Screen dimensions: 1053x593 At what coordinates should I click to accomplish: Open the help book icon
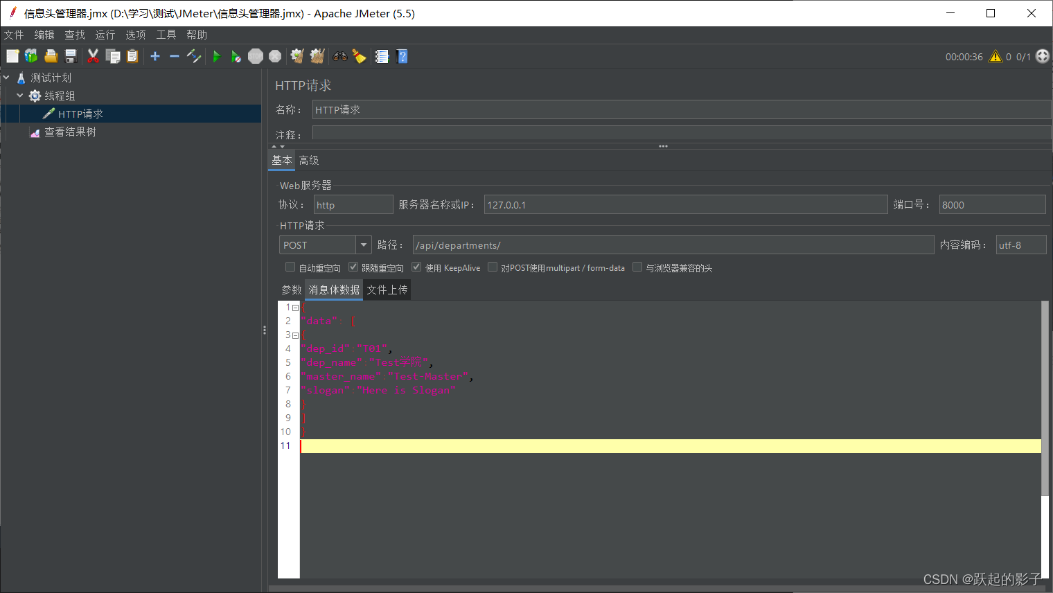(x=402, y=56)
